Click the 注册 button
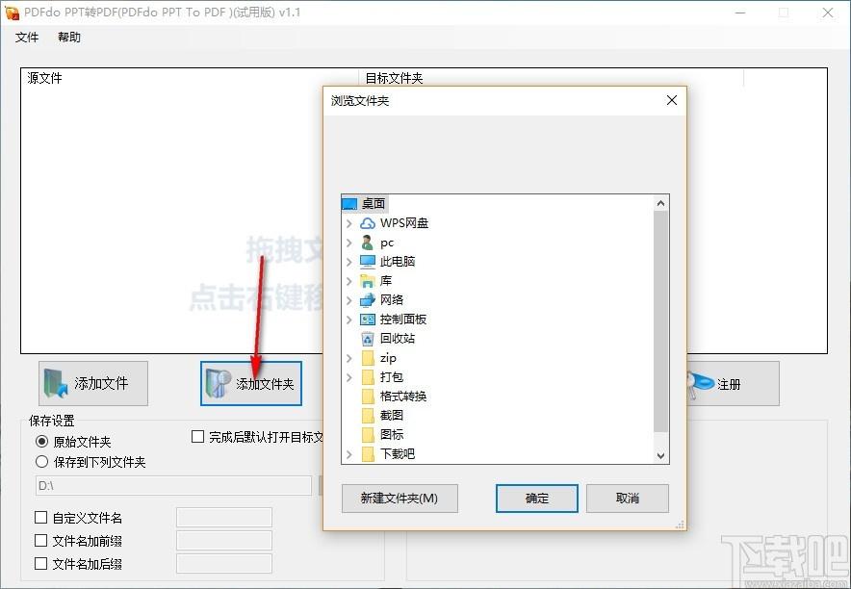Viewport: 851px width, 589px height. coord(733,383)
